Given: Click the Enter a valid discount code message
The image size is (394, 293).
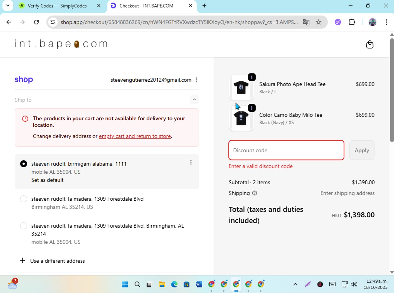Looking at the screenshot, I should (261, 166).
